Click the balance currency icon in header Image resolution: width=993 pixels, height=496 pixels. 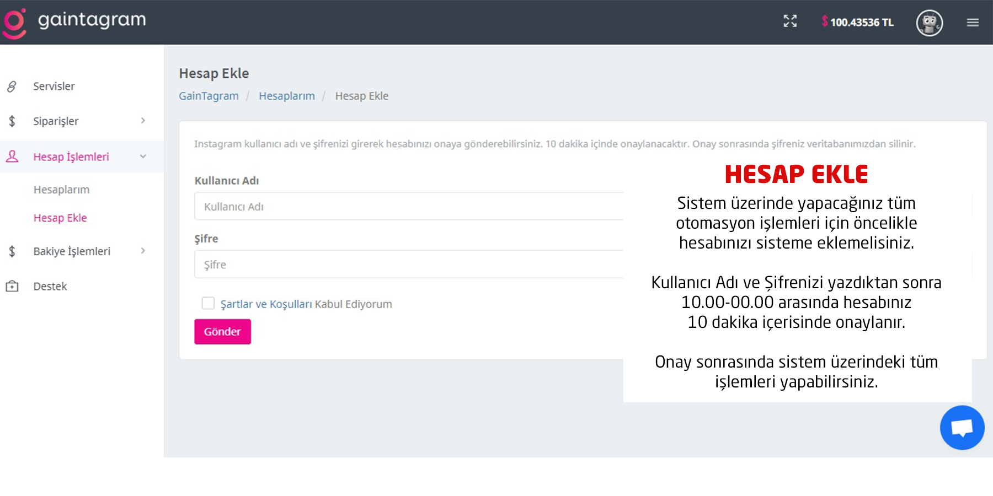point(825,21)
